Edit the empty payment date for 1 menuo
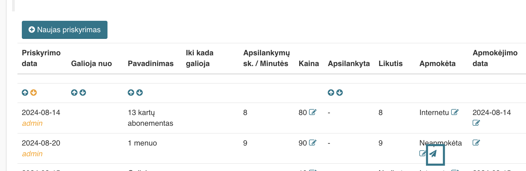 click(x=476, y=143)
